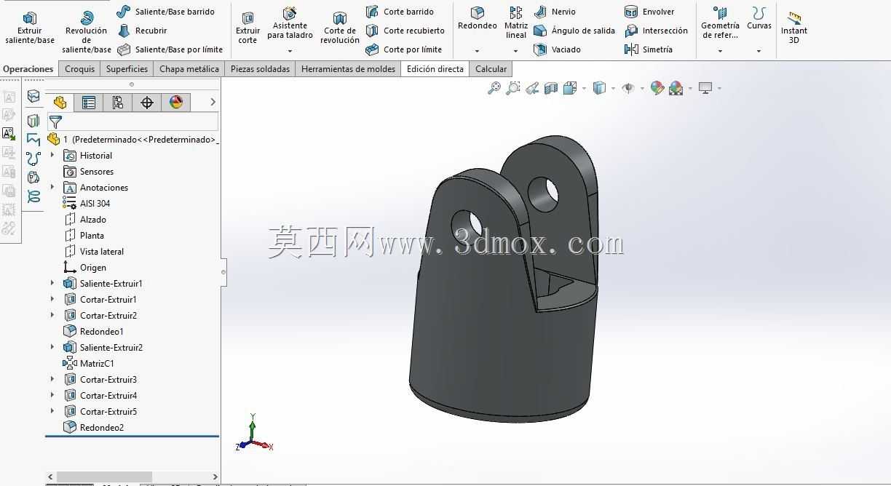The width and height of the screenshot is (891, 486).
Task: Select the Origen item
Action: pos(85,268)
